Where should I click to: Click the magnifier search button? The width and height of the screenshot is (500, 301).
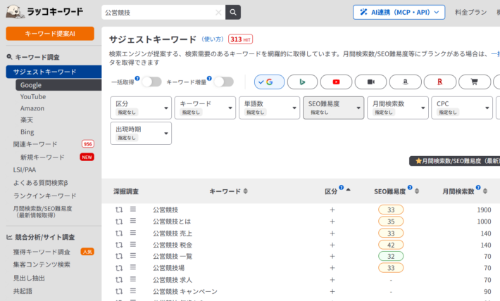[233, 13]
